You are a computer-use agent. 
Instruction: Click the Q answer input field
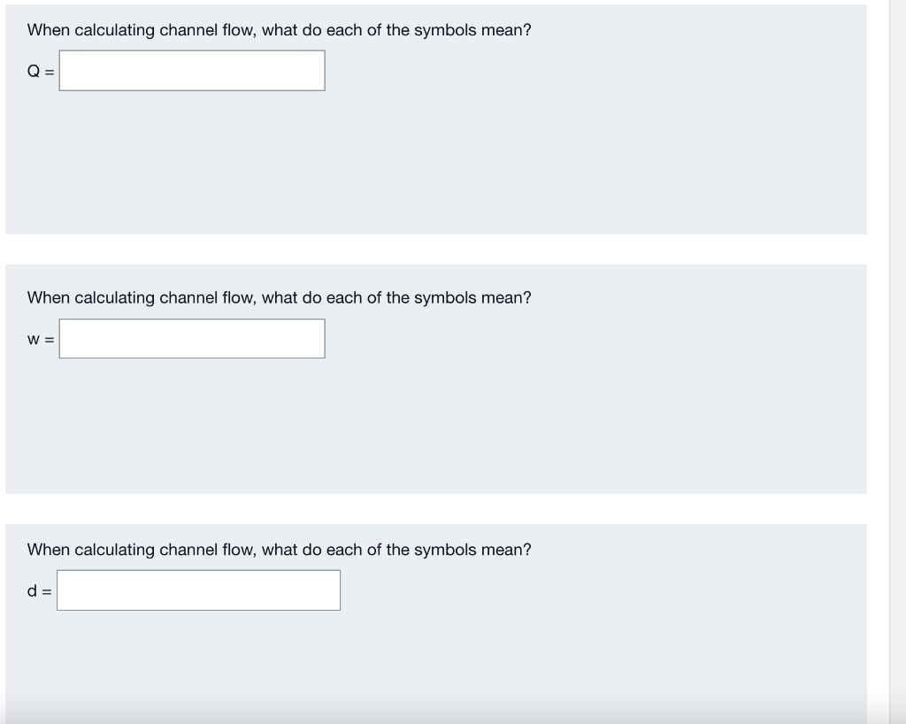coord(192,71)
